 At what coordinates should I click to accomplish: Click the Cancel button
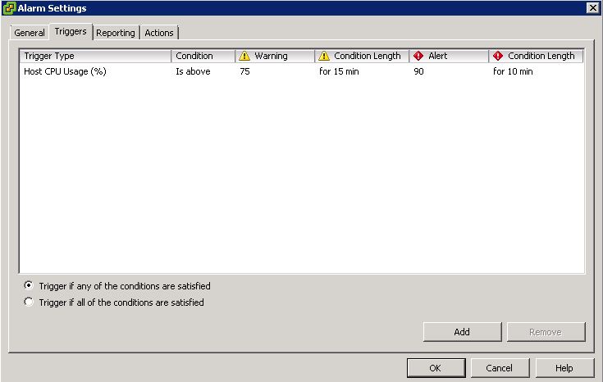(499, 368)
